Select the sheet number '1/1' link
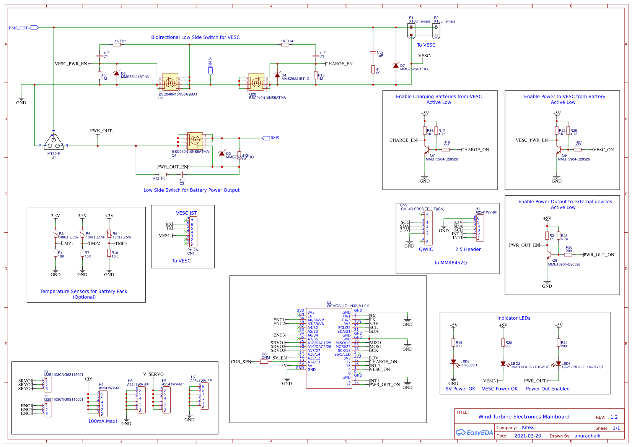This screenshot has width=632, height=447. (616, 428)
